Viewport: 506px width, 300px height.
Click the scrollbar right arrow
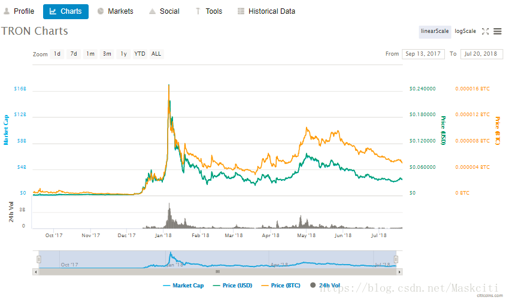(x=399, y=272)
